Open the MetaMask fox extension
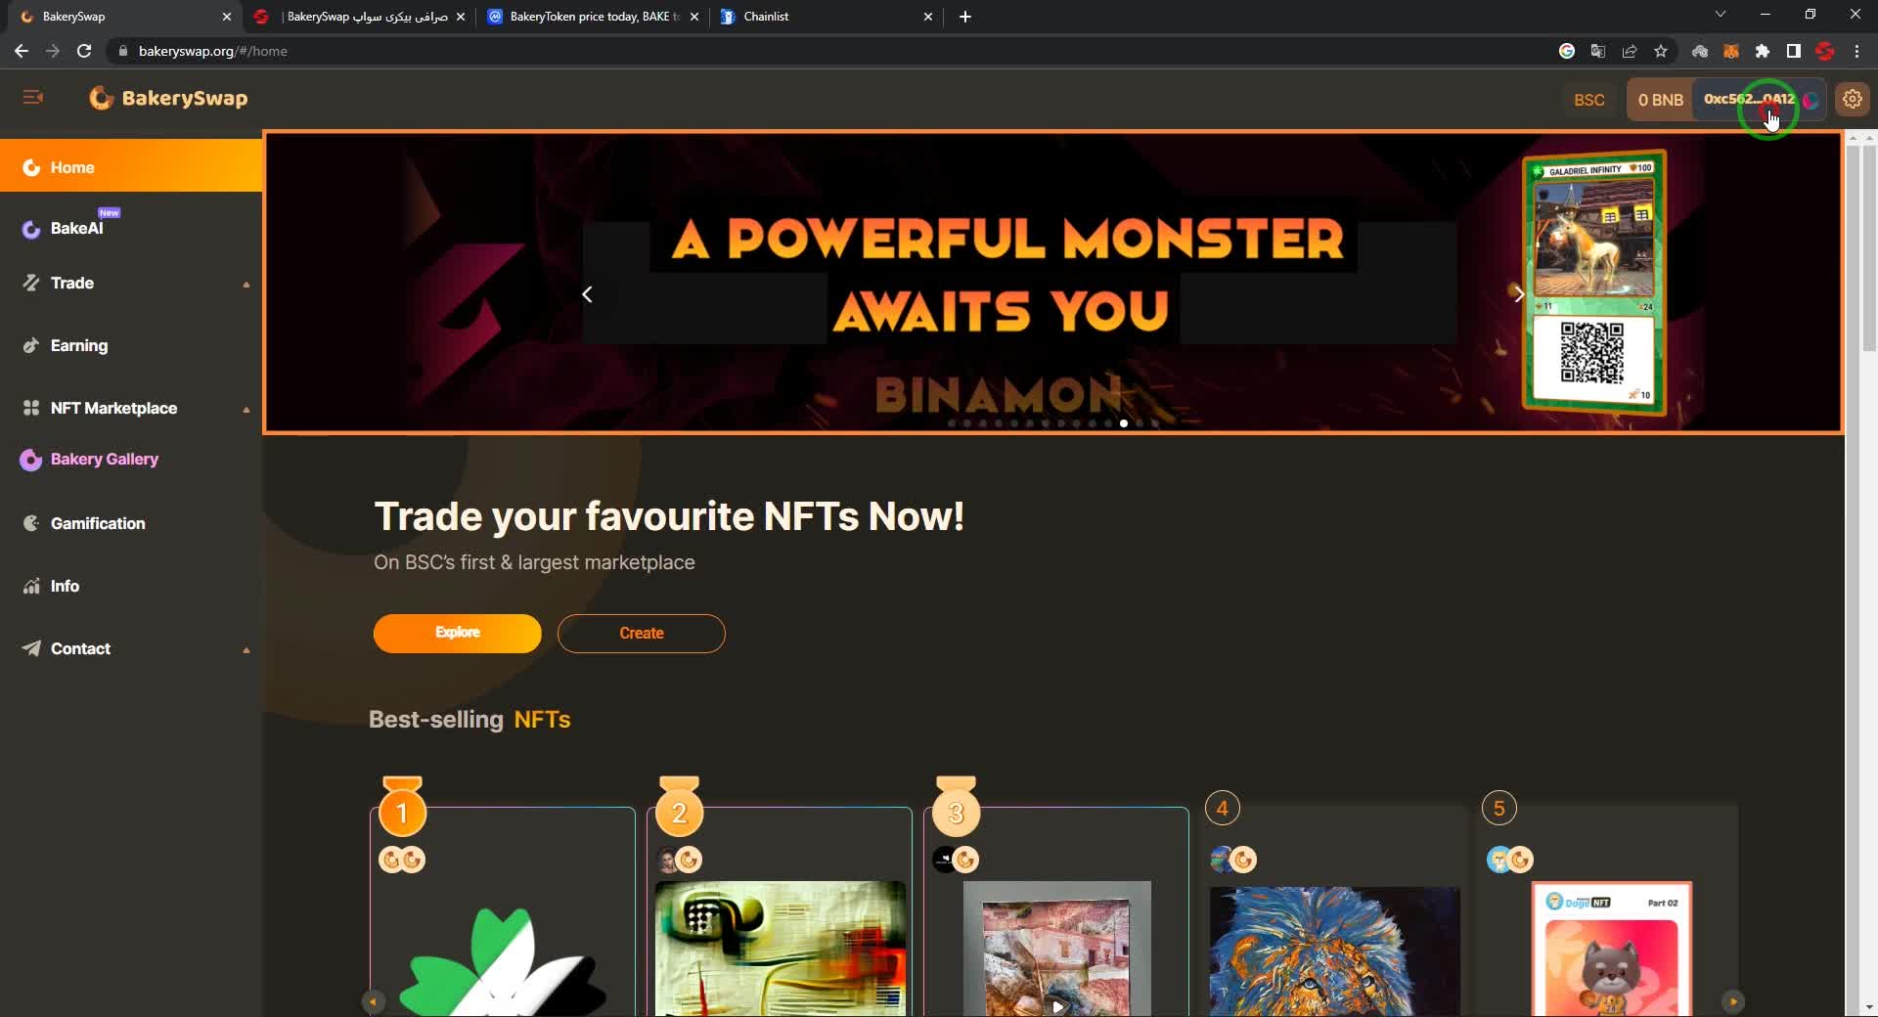Screen dimensions: 1878x1017 coord(1730,51)
